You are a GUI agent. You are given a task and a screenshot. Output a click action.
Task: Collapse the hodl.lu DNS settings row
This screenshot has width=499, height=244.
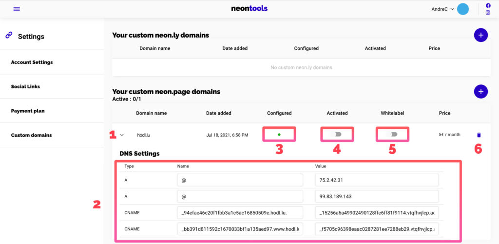coord(122,135)
